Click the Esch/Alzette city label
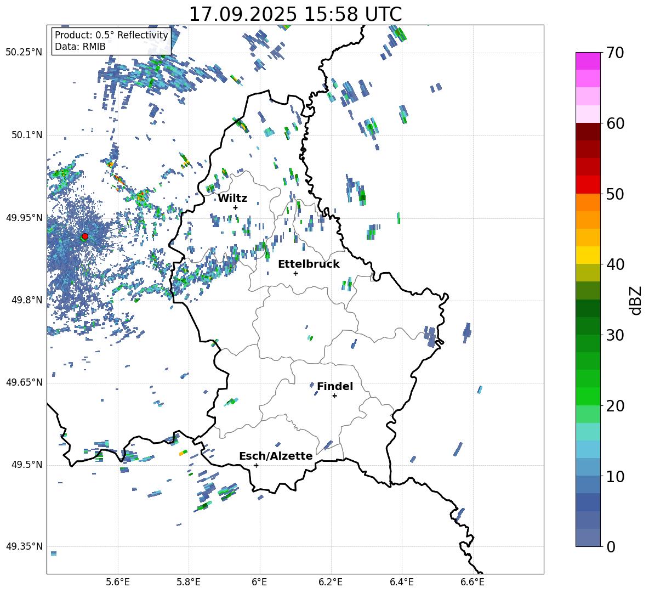Viewport: 649px width, 593px height. coord(276,456)
